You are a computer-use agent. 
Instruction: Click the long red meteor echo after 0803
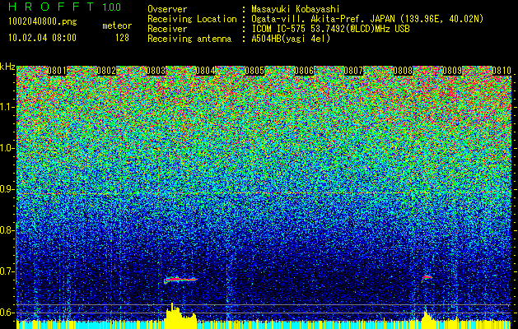click(x=180, y=280)
